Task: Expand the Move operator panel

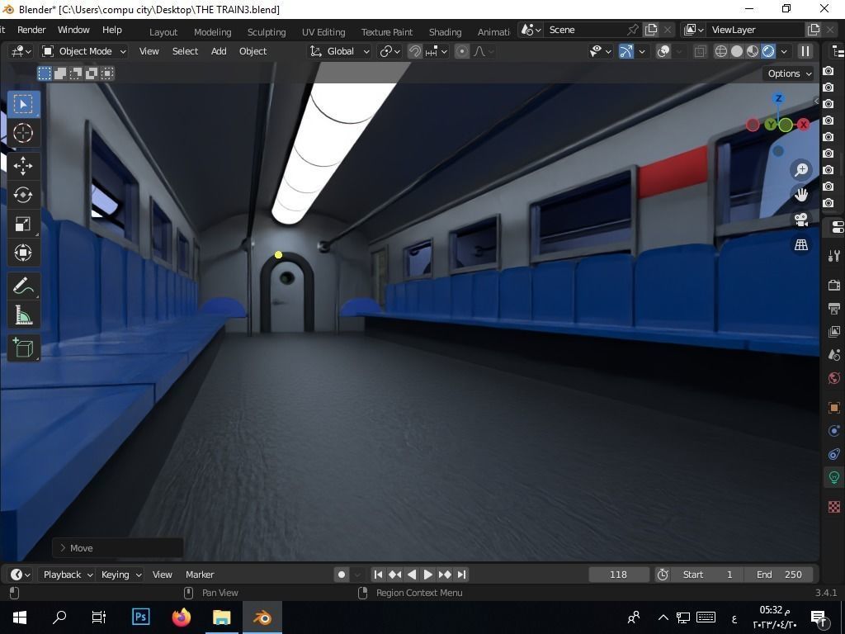Action: [117, 548]
